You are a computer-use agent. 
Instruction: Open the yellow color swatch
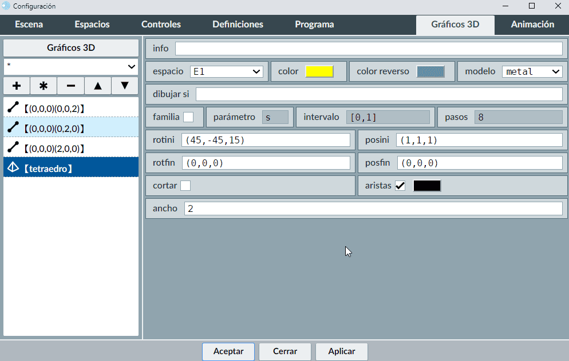(319, 71)
